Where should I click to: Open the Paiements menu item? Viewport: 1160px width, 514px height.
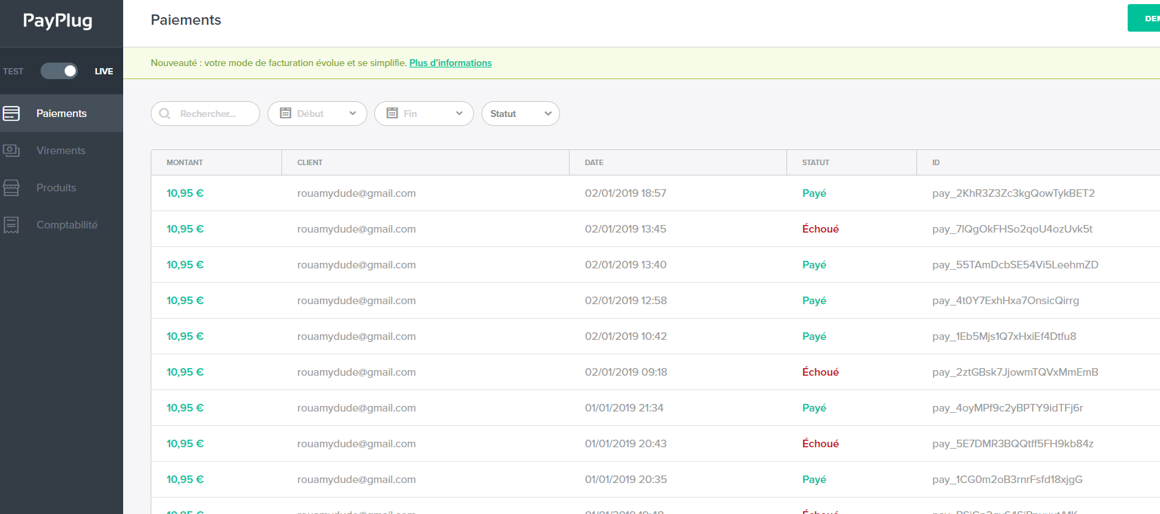(x=61, y=114)
